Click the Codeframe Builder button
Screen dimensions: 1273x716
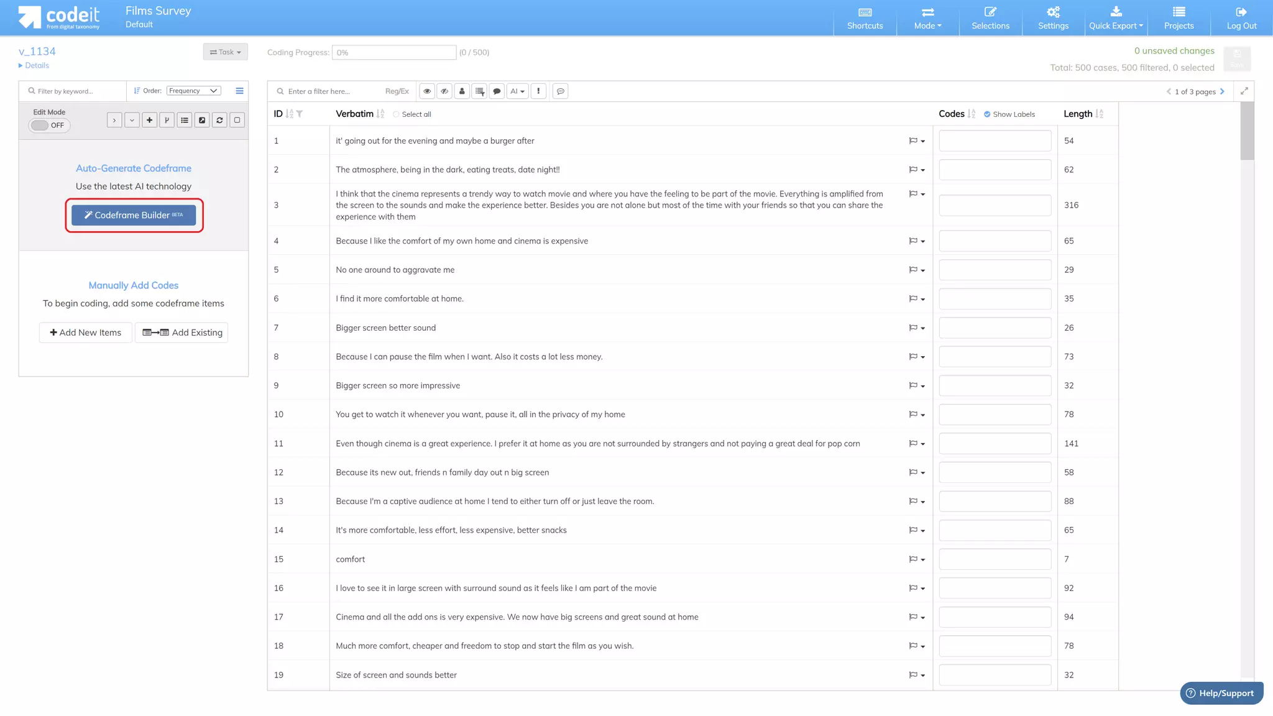pyautogui.click(x=134, y=215)
